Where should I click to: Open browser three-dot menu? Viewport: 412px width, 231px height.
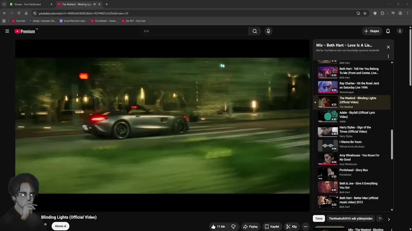(407, 13)
